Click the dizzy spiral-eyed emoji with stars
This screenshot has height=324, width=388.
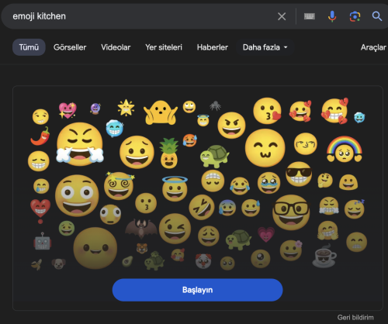click(x=119, y=185)
